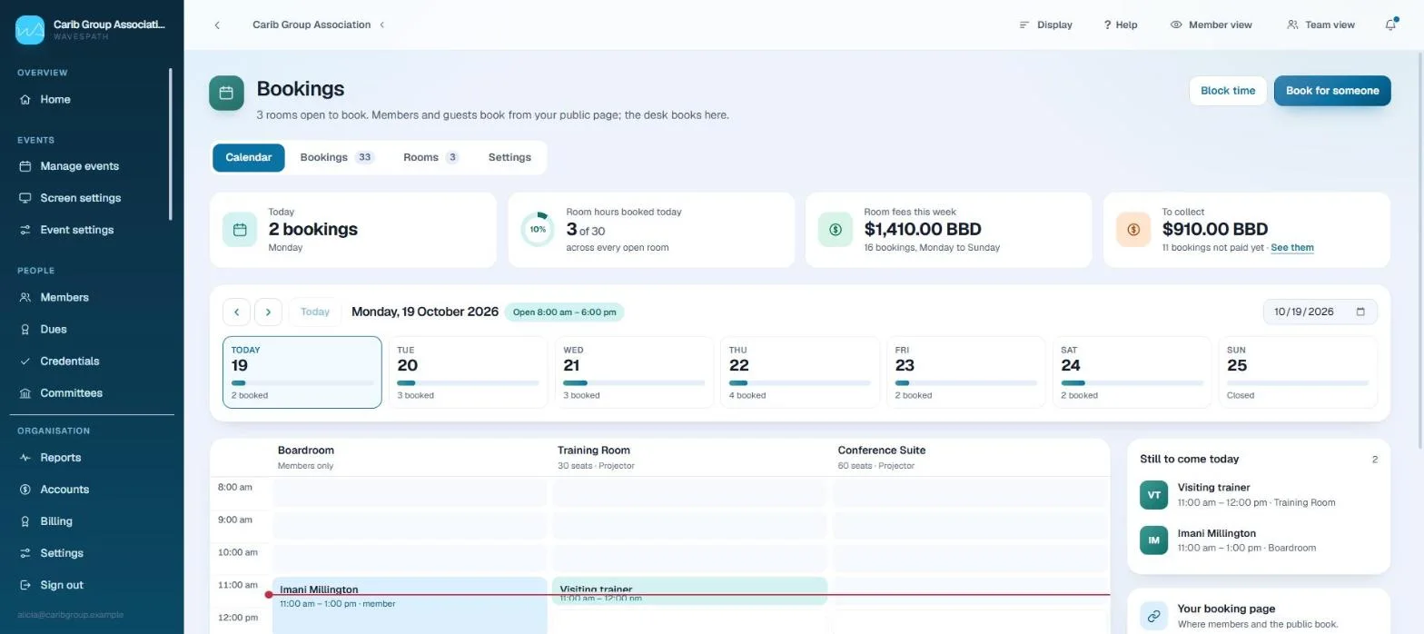This screenshot has width=1424, height=634.
Task: Follow the See them link
Action: tap(1291, 248)
